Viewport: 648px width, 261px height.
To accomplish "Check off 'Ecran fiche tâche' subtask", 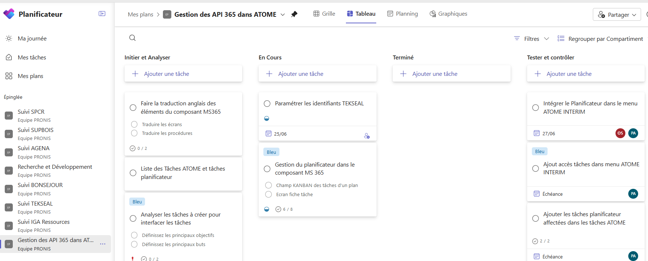I will point(268,194).
